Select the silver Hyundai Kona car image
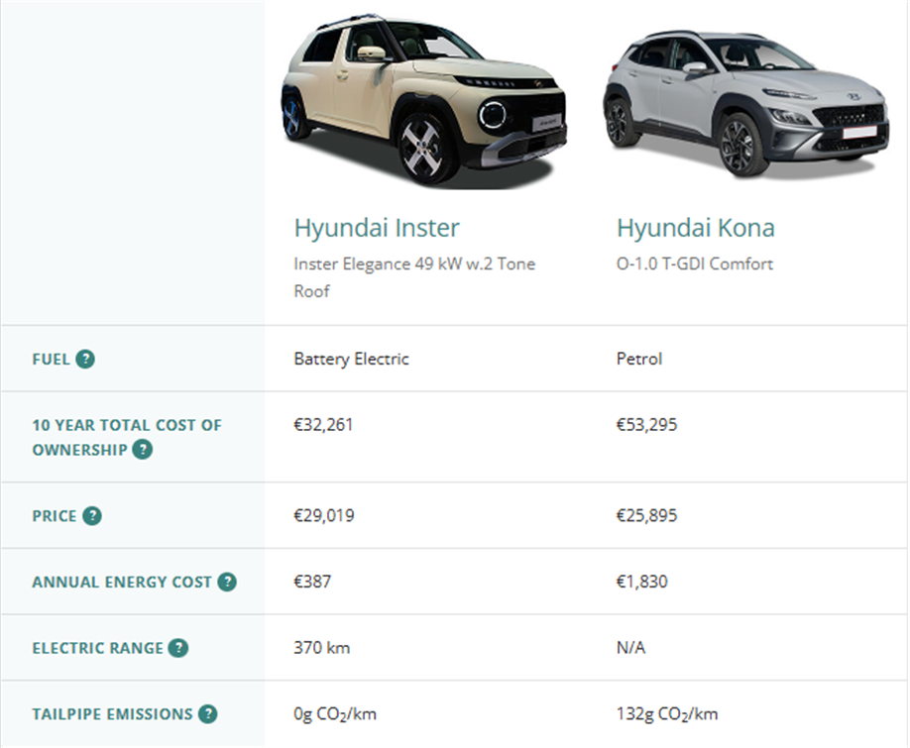 (745, 103)
